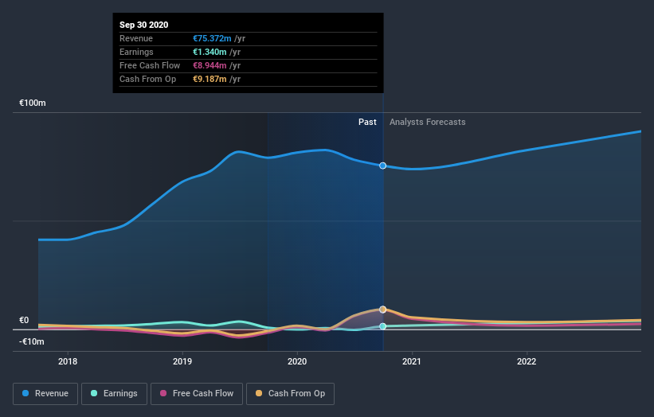The height and width of the screenshot is (417, 654).
Task: Click the Past section label
Action: [x=367, y=122]
